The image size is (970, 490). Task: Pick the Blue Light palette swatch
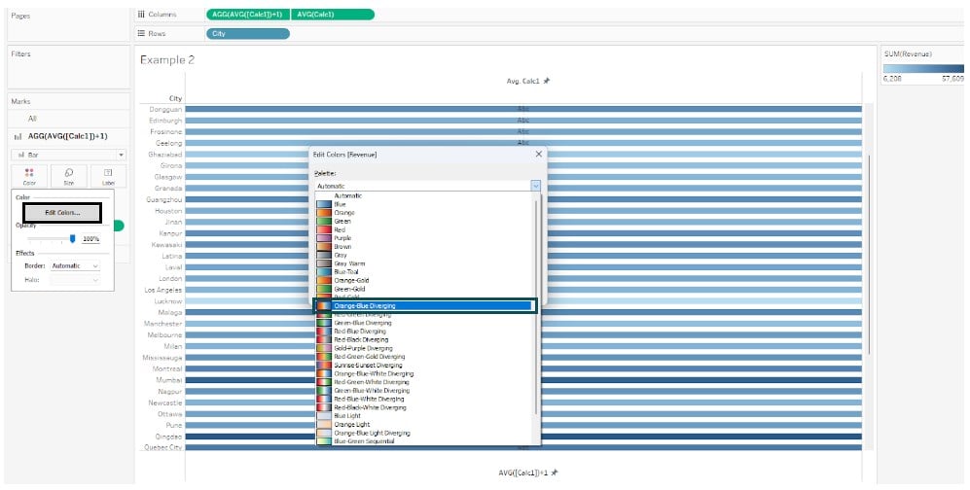pos(324,416)
